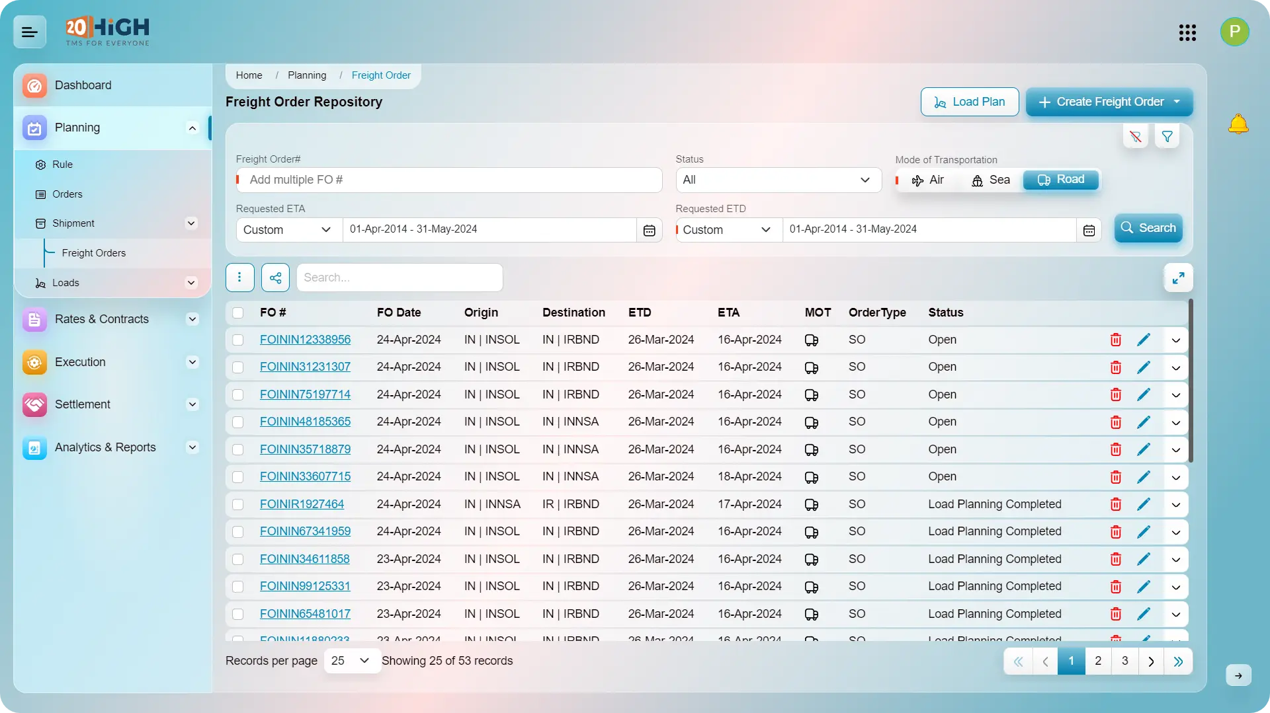
Task: Check the row FOININ75197714
Action: click(x=238, y=394)
